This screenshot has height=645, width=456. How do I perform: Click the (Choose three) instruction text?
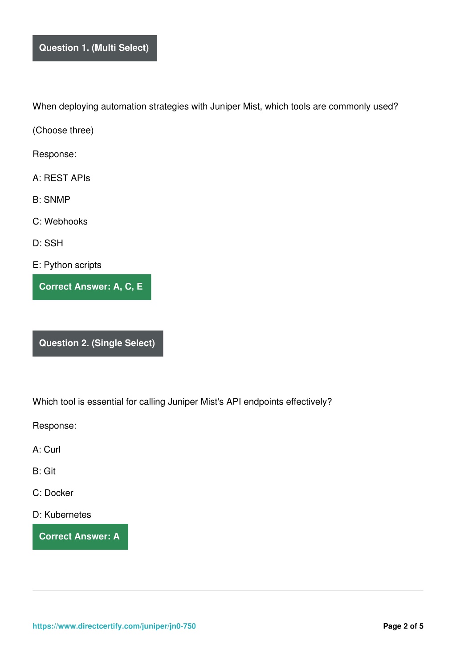[x=63, y=131]
